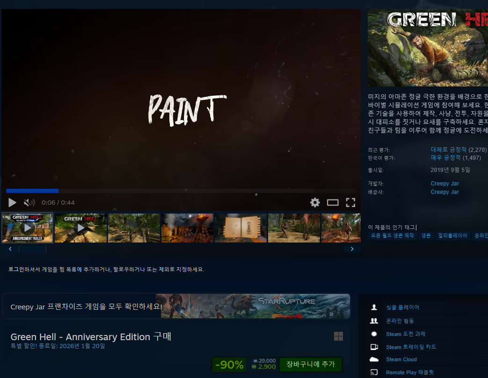The image size is (488, 378).
Task: Unmute the video sound
Action: 29,202
